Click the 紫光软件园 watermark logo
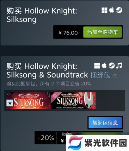 pos(97,143)
